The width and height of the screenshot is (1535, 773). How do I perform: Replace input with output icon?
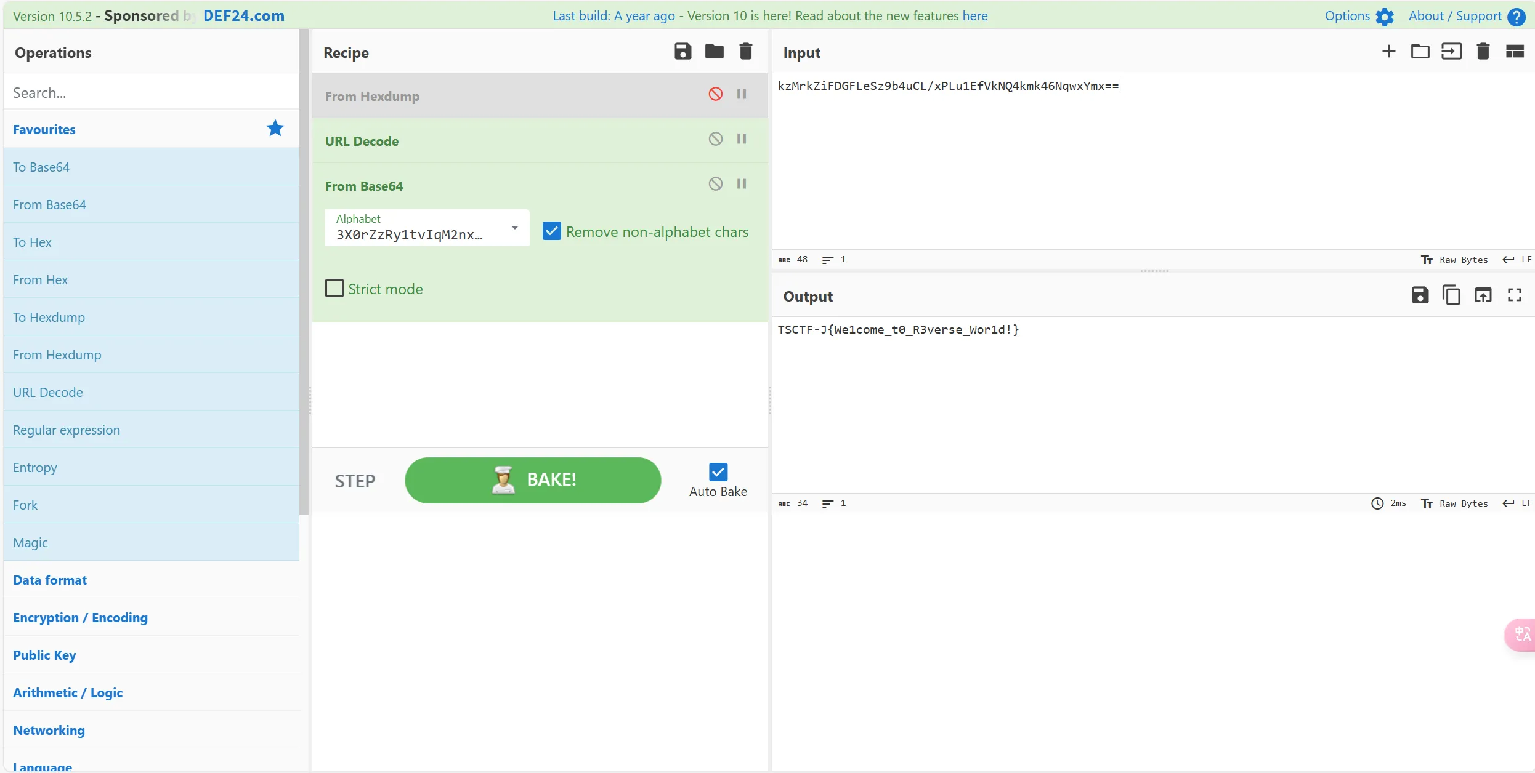coord(1483,295)
